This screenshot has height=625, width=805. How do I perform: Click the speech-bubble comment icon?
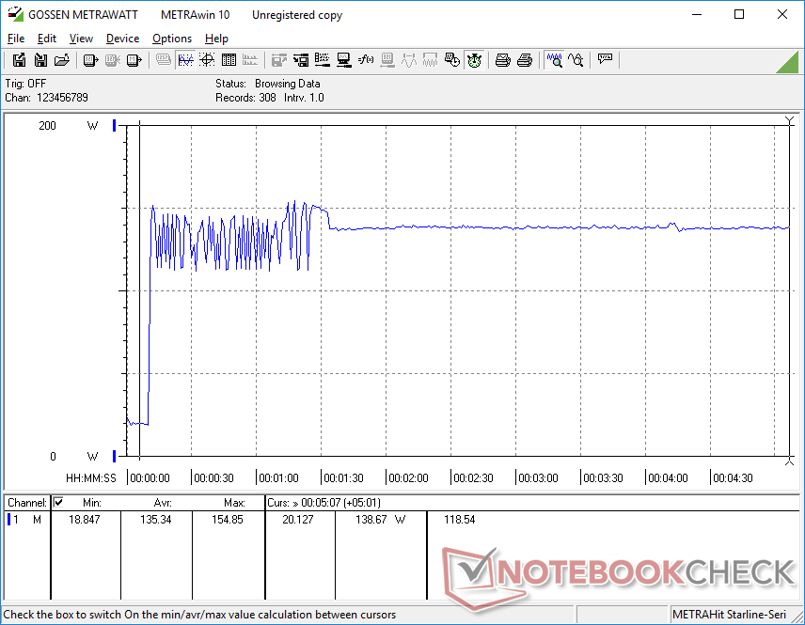point(605,60)
